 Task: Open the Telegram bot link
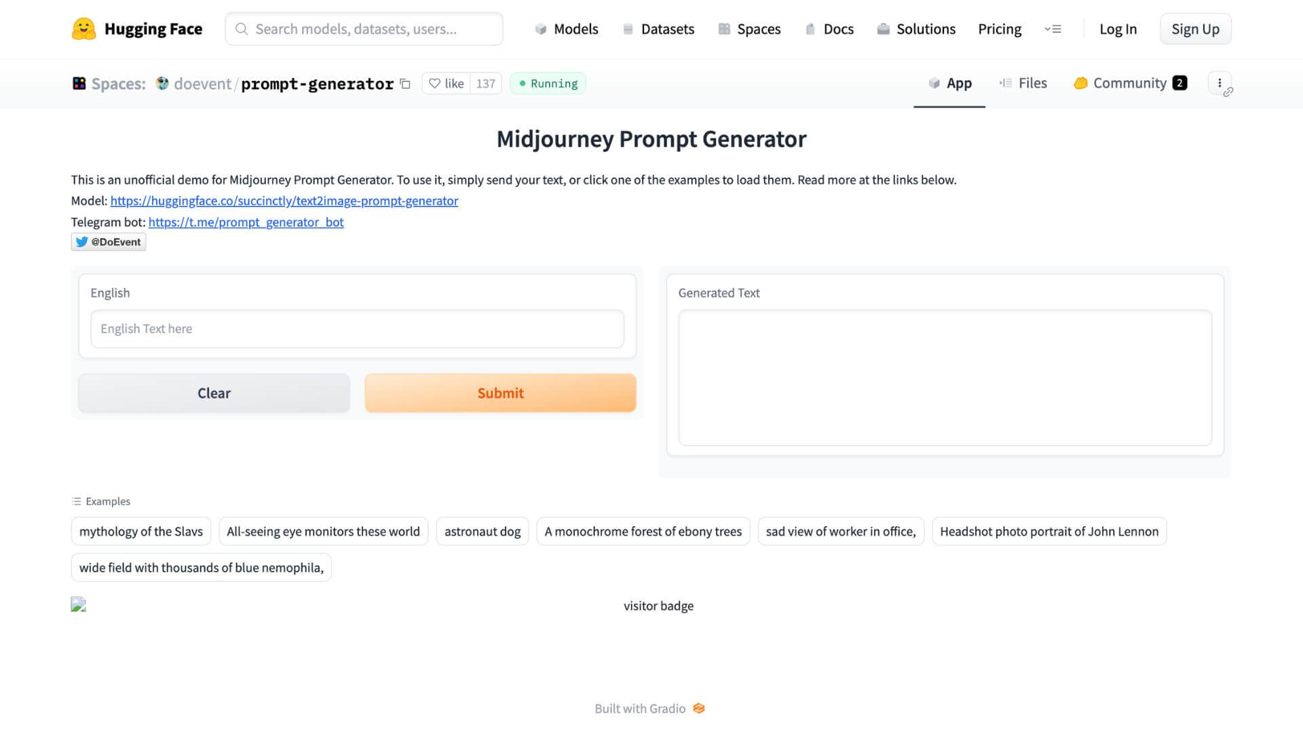click(246, 222)
